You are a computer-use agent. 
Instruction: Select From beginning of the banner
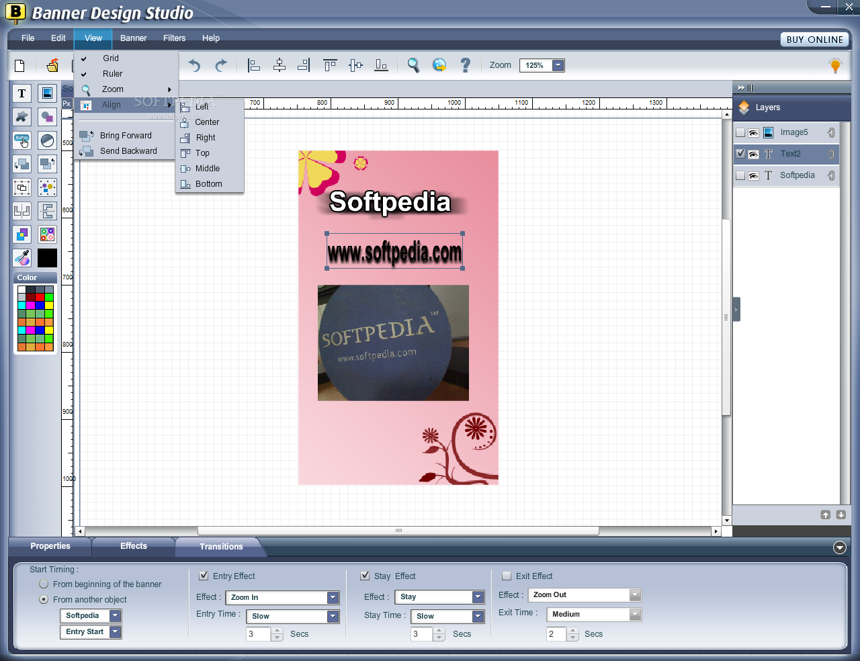click(x=44, y=584)
